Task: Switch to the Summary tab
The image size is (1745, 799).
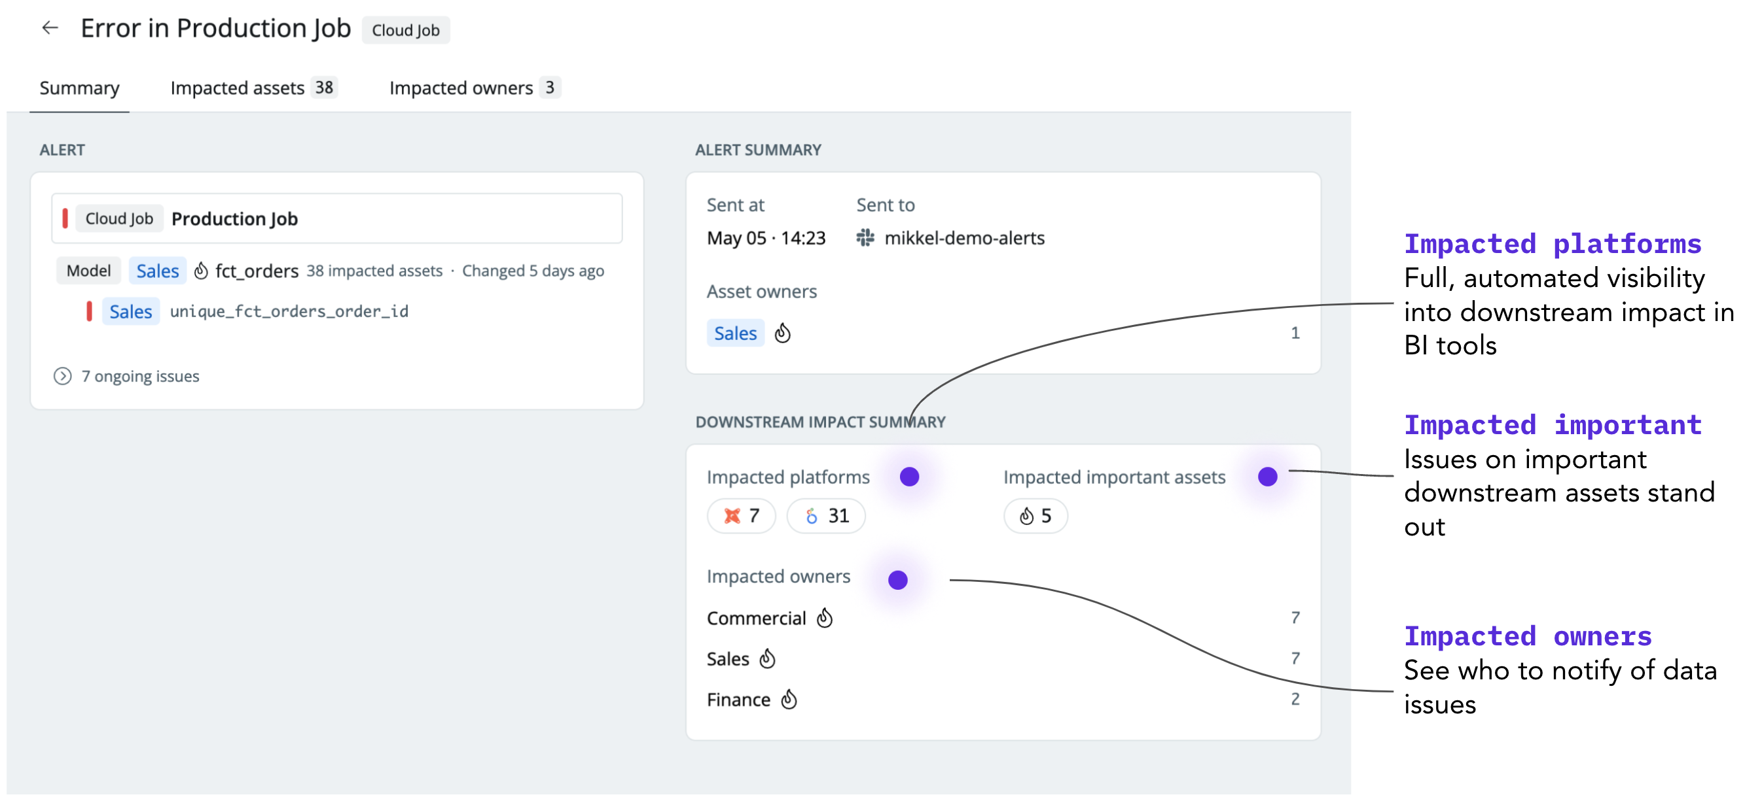Action: 79,88
